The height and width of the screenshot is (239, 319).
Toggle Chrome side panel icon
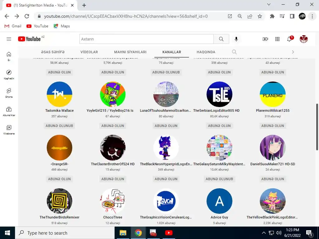(x=292, y=16)
